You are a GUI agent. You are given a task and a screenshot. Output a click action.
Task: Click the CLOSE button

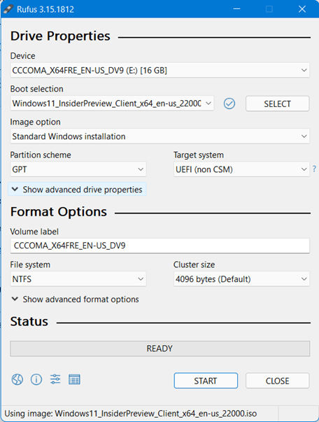click(x=277, y=381)
